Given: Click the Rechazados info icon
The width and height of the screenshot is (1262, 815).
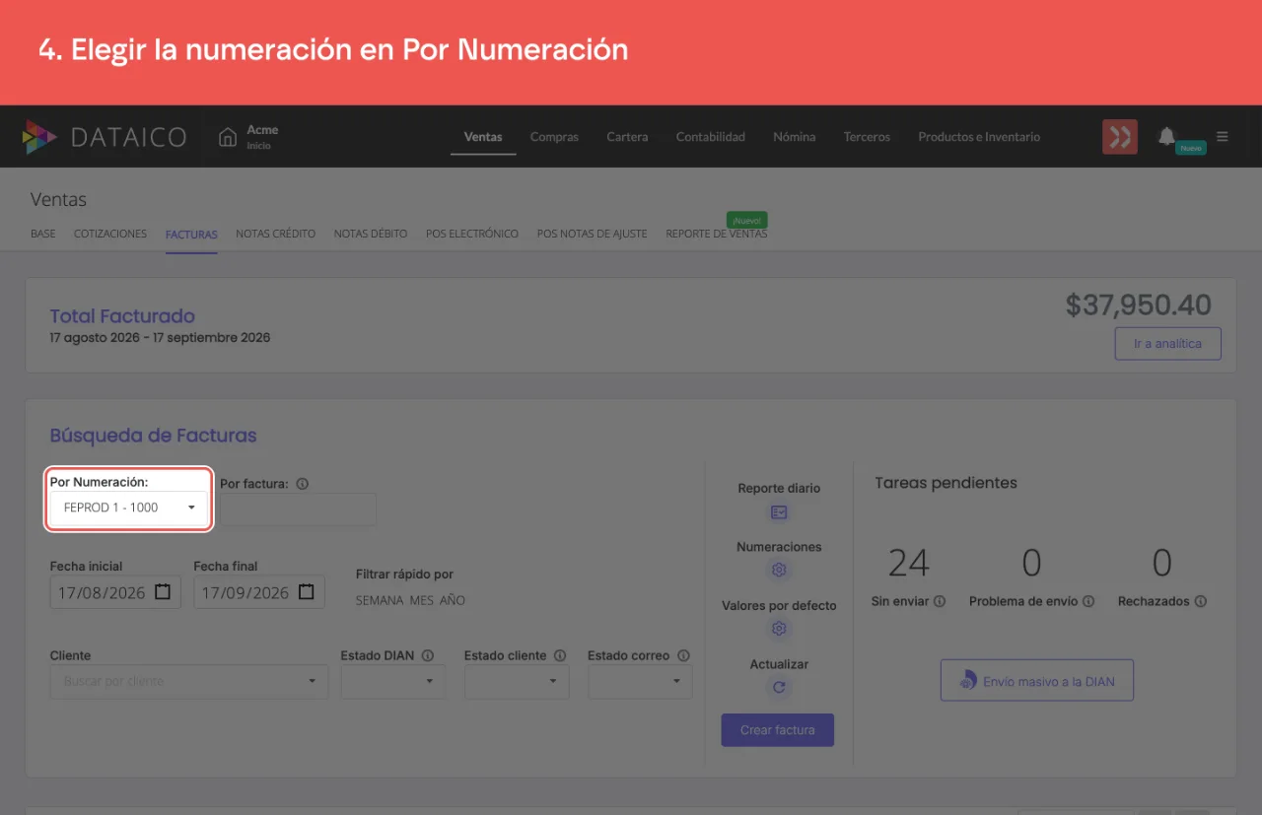Looking at the screenshot, I should pos(1201,601).
